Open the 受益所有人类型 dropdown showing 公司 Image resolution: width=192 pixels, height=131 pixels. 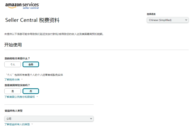pyautogui.click(x=49, y=119)
